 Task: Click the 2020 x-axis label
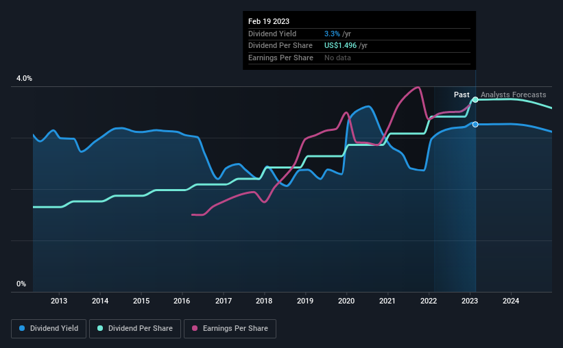tap(346, 301)
